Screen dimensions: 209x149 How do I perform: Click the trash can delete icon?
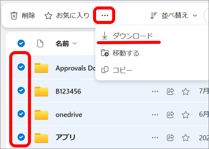coord(14,16)
